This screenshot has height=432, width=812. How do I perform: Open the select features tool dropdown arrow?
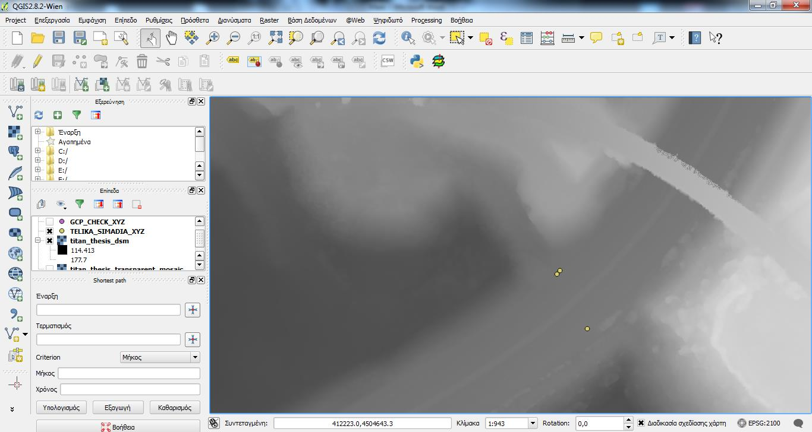tap(471, 38)
